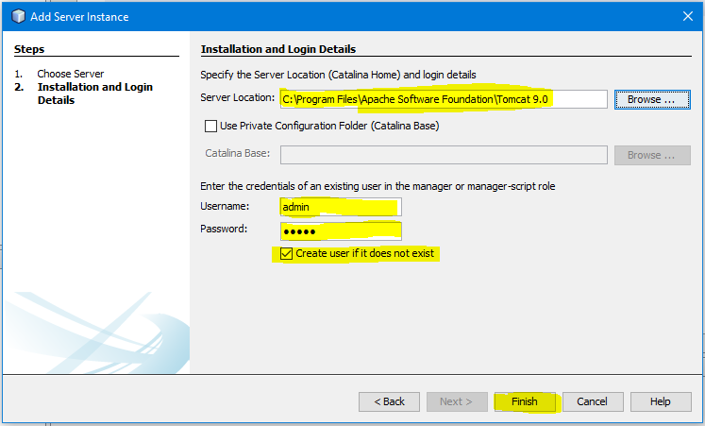Uncheck Create user if it does not exist
The height and width of the screenshot is (426, 705).
[286, 254]
